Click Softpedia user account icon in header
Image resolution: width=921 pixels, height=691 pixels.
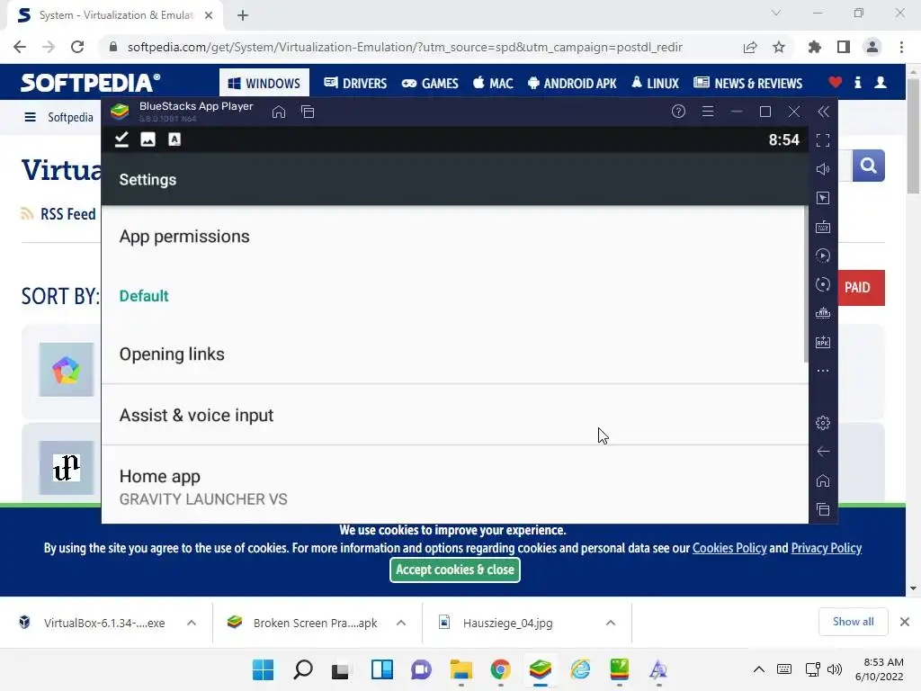881,82
